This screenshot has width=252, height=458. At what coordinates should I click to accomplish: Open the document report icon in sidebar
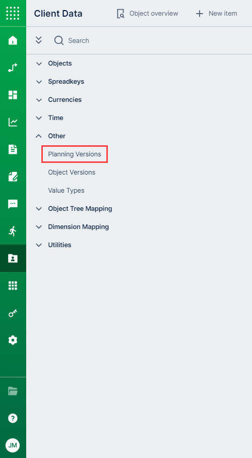[x=13, y=149]
